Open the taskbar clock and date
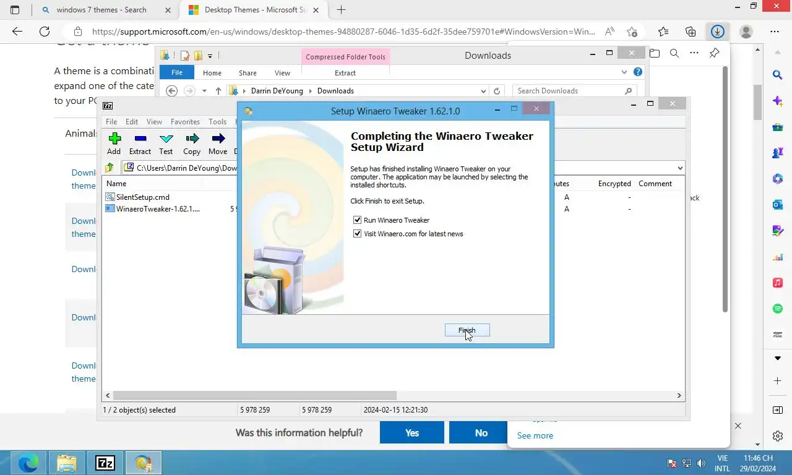 [x=759, y=463]
